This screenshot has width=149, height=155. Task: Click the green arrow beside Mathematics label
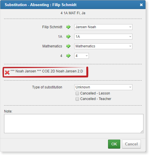[x=68, y=46]
